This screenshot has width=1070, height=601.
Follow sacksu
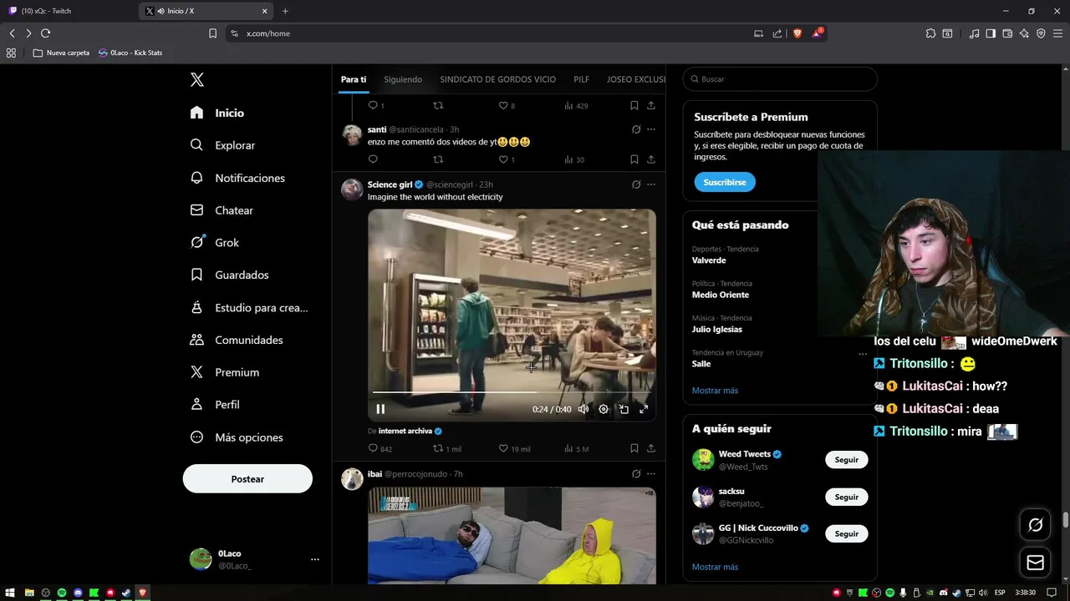(x=846, y=497)
